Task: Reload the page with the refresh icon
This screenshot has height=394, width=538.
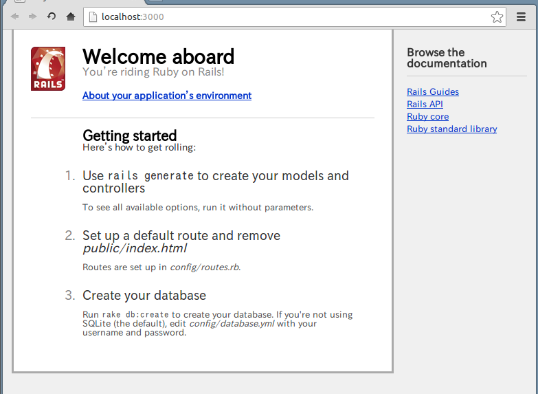Action: tap(52, 16)
